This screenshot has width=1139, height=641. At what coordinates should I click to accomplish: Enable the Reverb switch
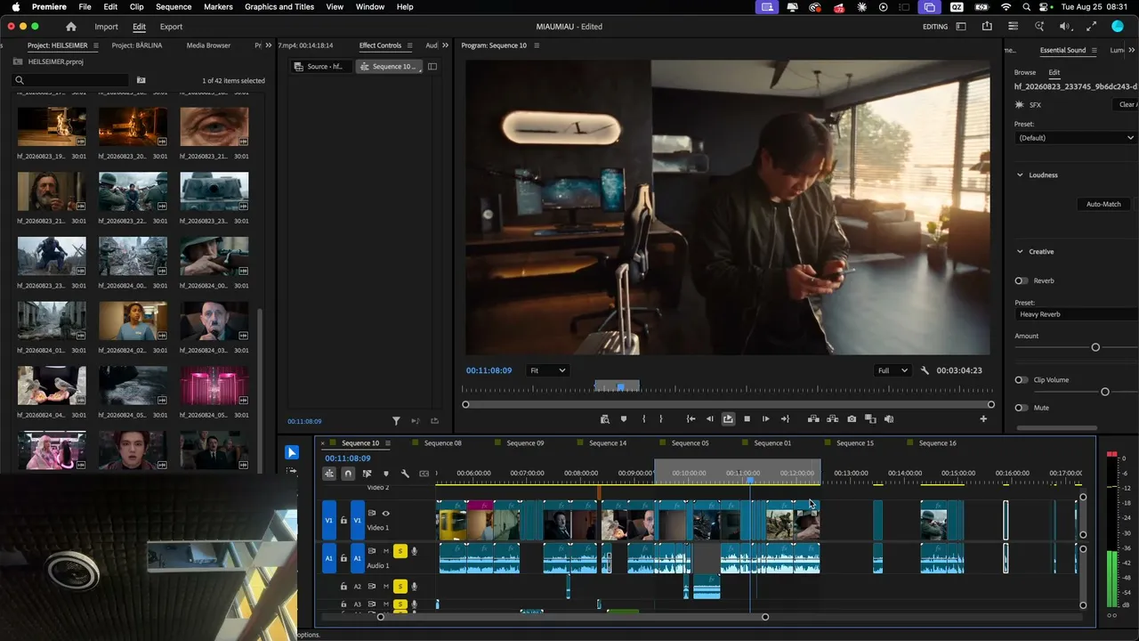pyautogui.click(x=1022, y=280)
